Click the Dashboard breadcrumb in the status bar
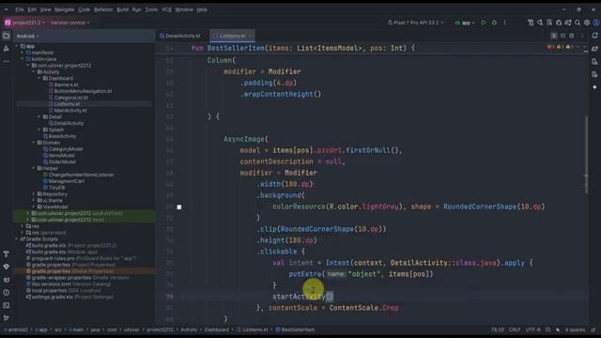The width and height of the screenshot is (601, 338). click(x=216, y=330)
